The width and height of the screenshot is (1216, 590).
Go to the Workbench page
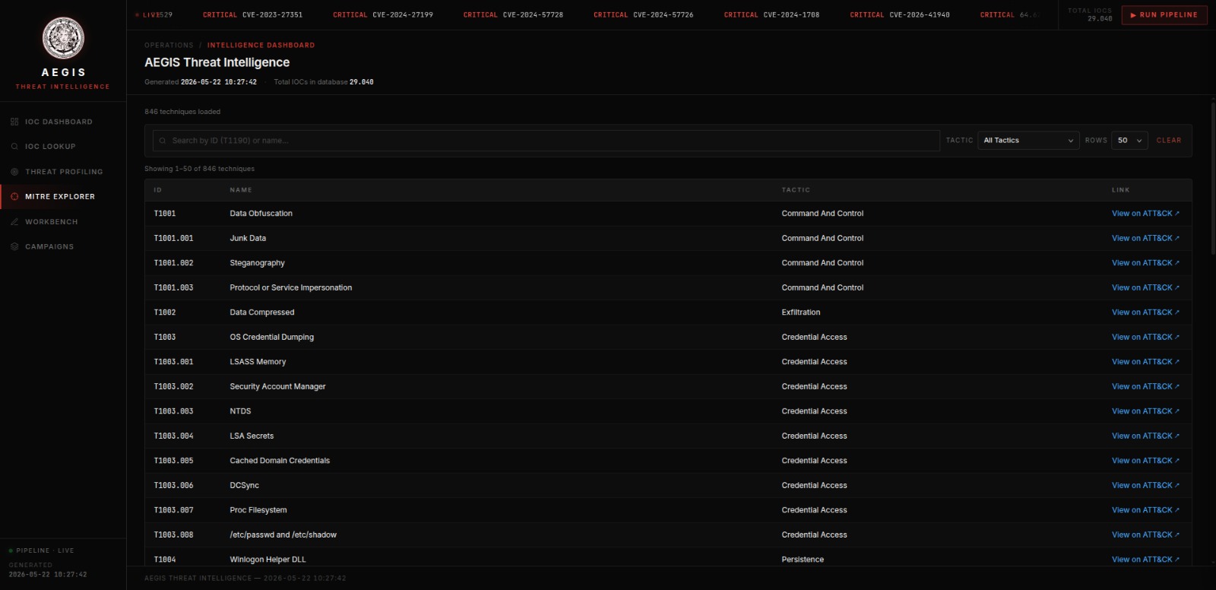tap(63, 222)
